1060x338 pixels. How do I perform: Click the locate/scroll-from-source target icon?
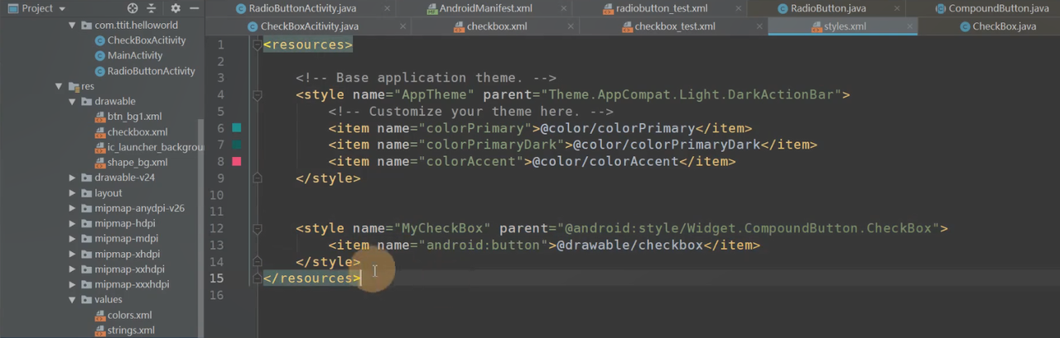click(132, 8)
